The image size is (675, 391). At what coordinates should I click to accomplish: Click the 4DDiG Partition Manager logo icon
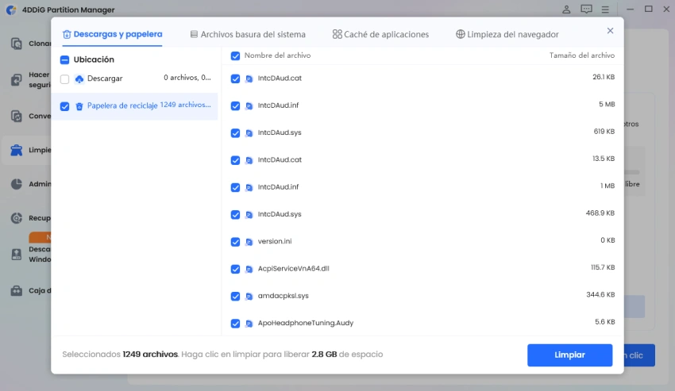pos(12,10)
